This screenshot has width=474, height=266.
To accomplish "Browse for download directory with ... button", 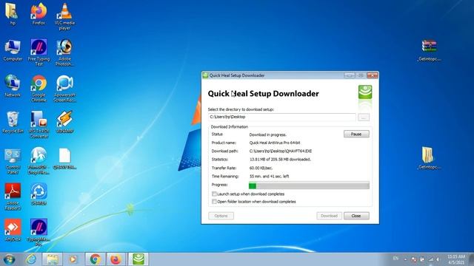I will [364, 117].
